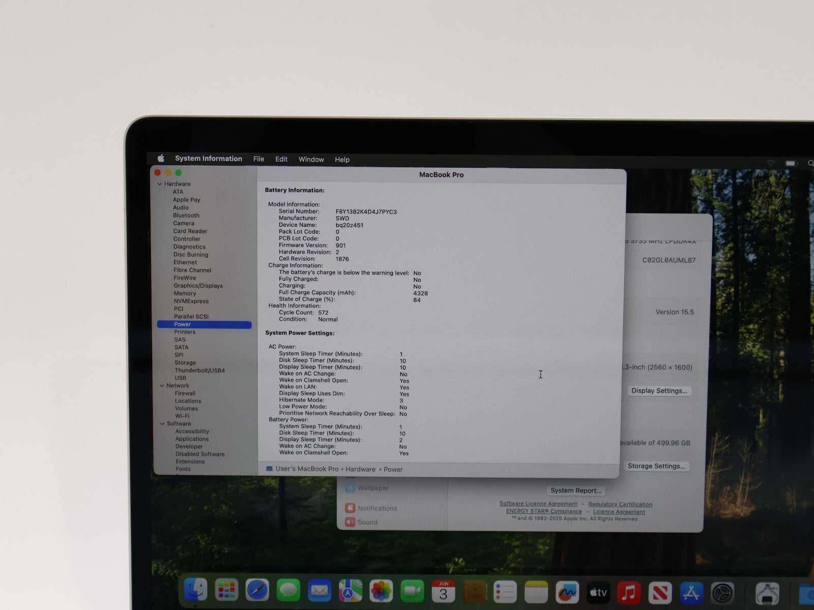Click Storage Settings… in About window
Viewport: 814px width, 610px height.
[656, 466]
